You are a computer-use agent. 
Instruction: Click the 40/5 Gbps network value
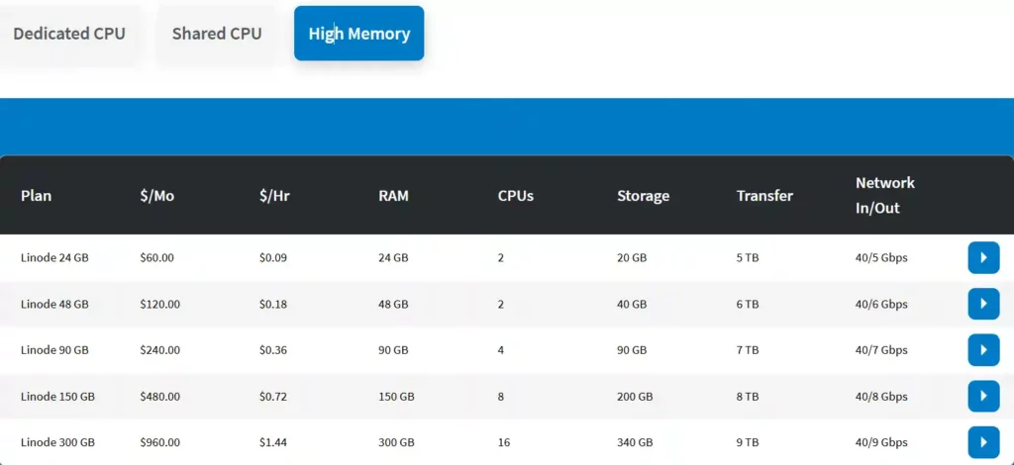(881, 257)
